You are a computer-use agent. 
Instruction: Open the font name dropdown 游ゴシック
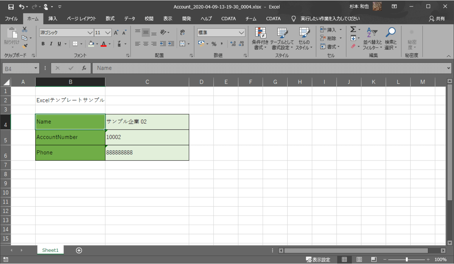90,33
